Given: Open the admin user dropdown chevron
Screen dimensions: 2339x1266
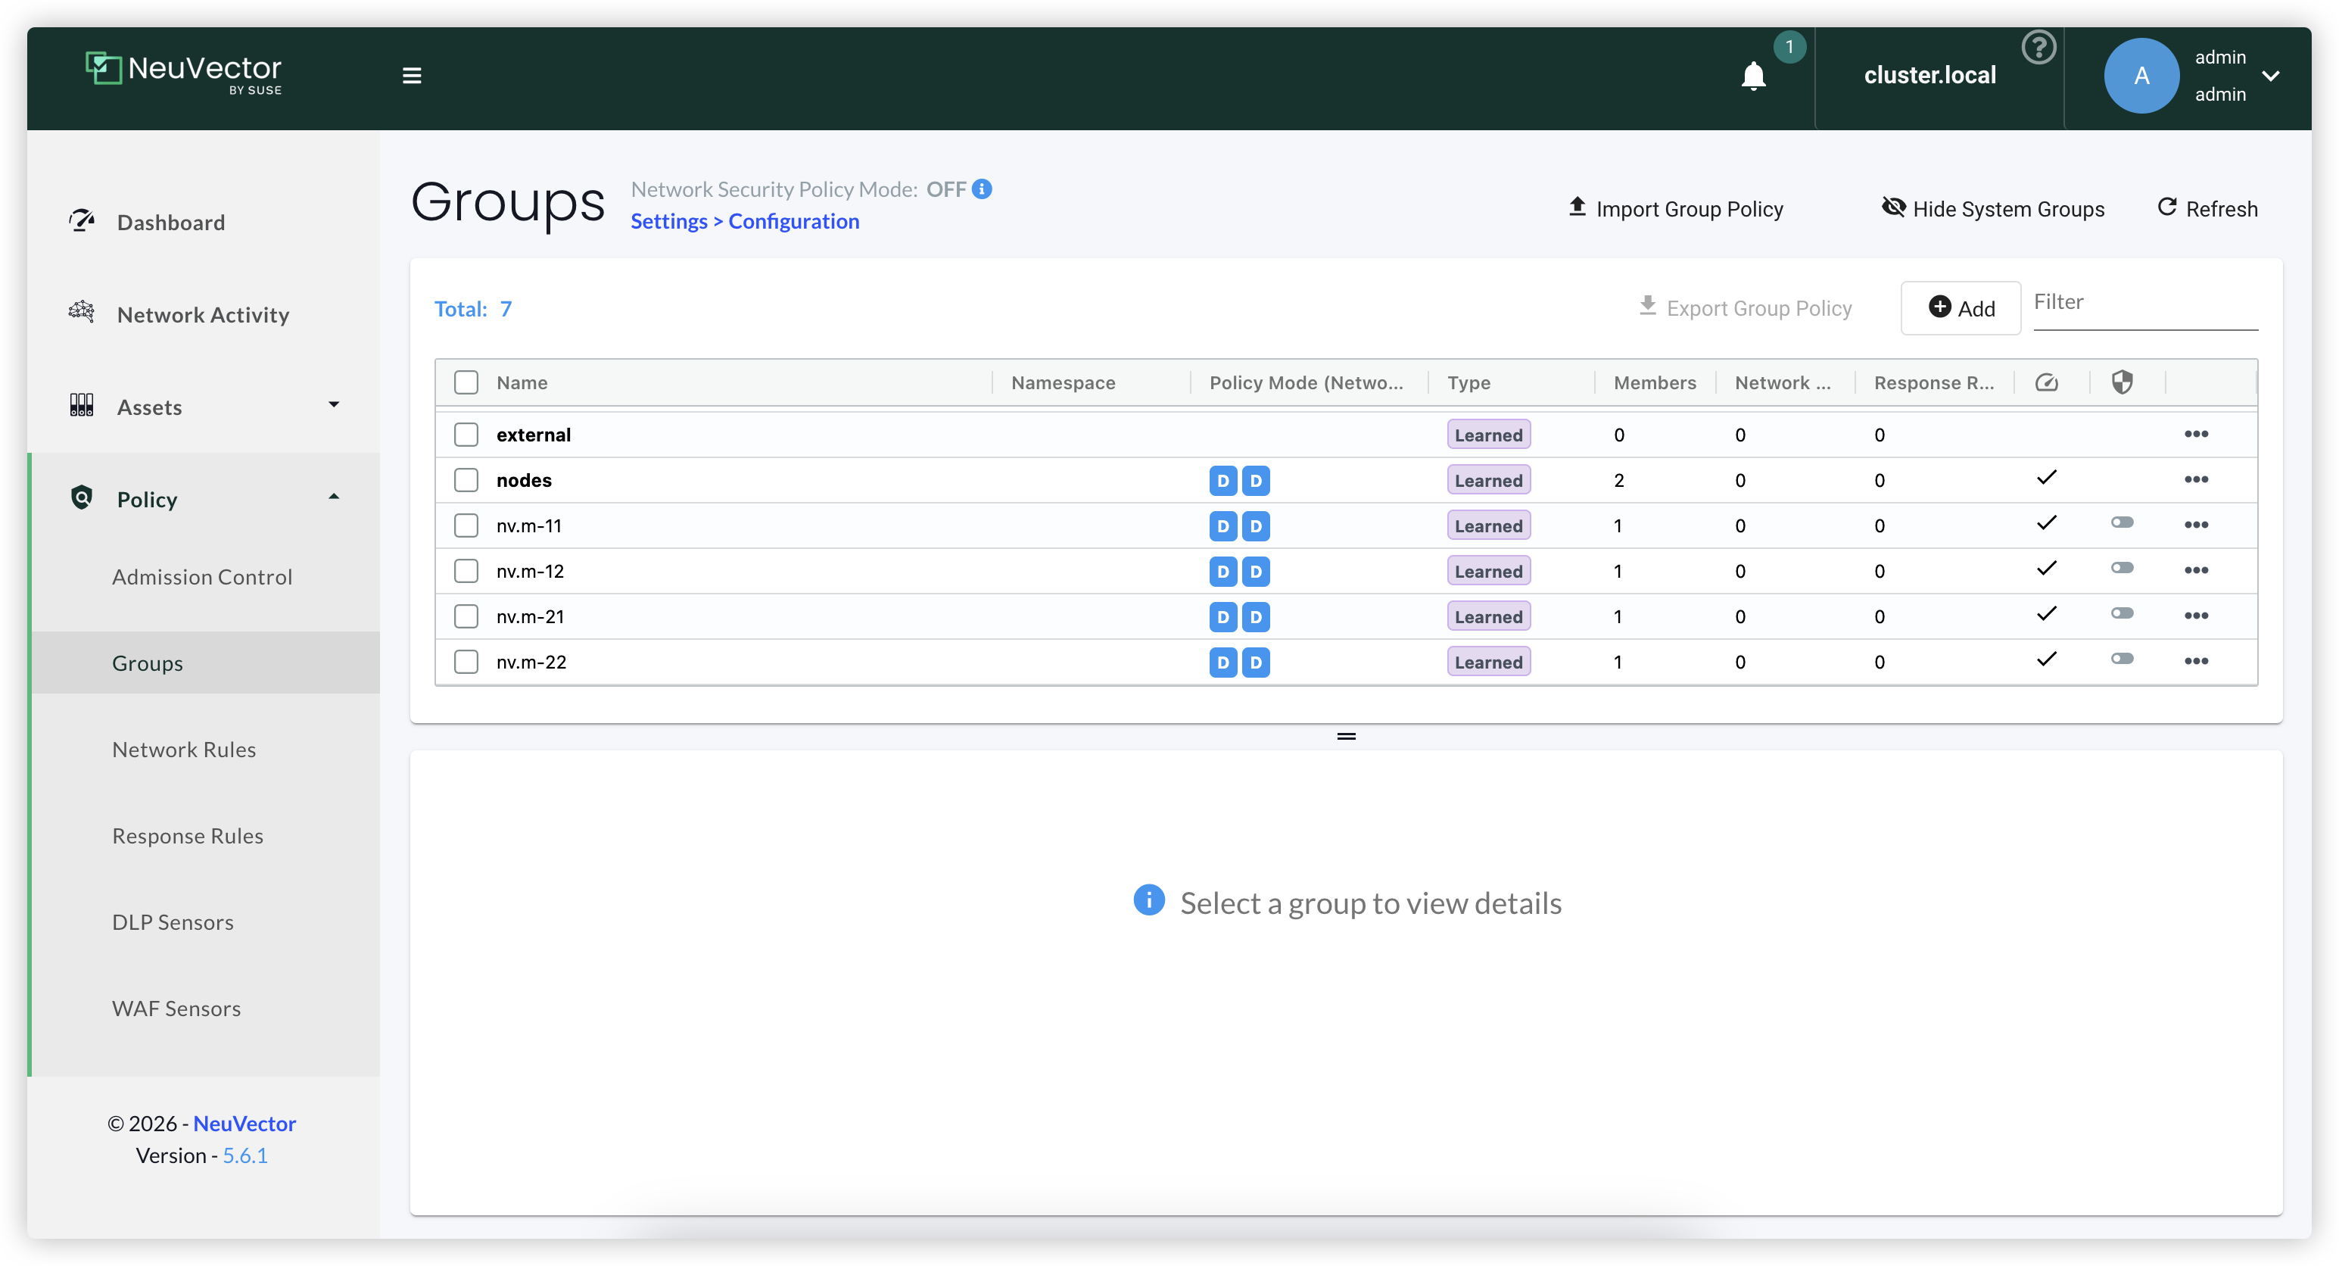Looking at the screenshot, I should coord(2271,76).
